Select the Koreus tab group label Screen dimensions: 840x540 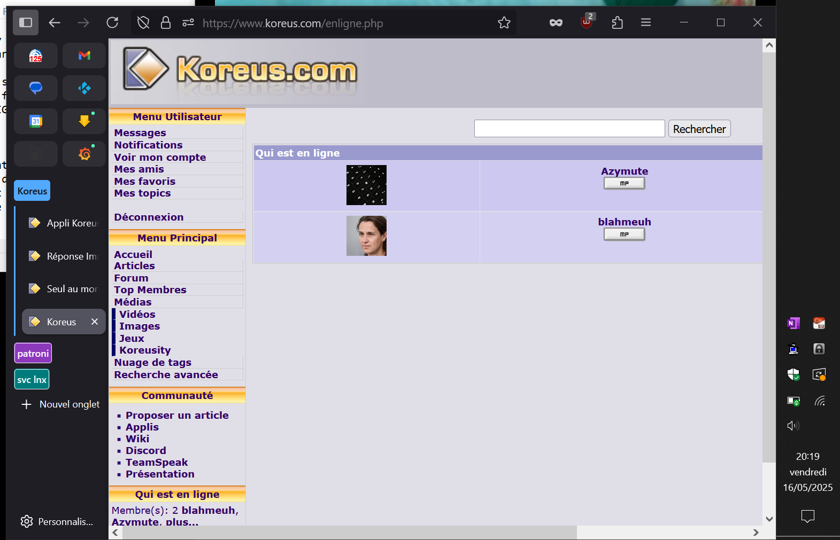pos(32,191)
